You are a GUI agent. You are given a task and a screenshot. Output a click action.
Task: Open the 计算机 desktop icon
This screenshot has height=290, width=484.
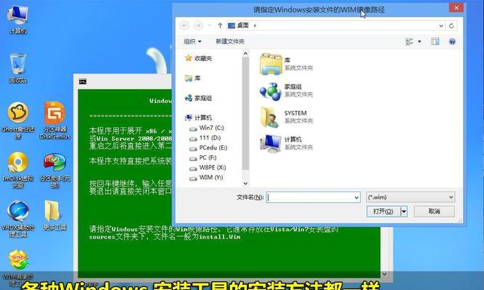pos(18,20)
